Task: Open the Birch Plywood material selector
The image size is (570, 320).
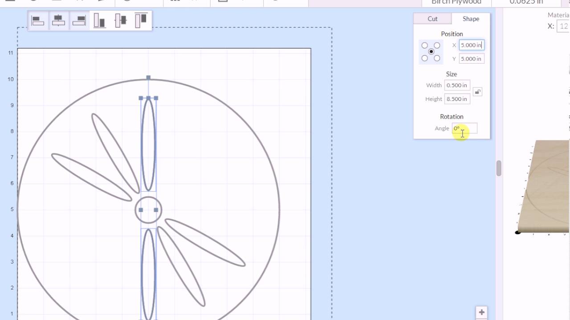Action: (456, 2)
